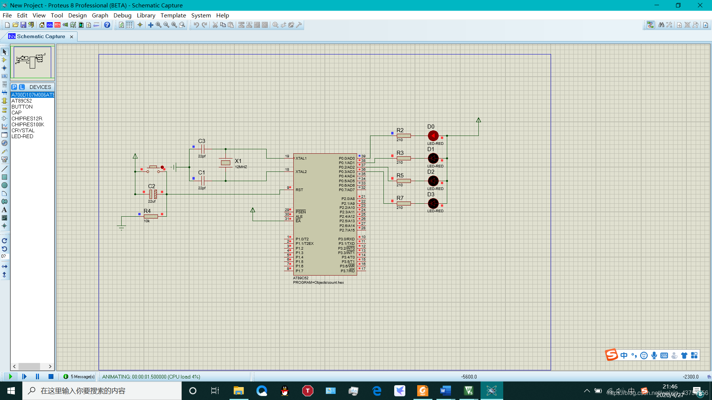Pause the running simulation
This screenshot has height=400, width=712.
pyautogui.click(x=37, y=376)
